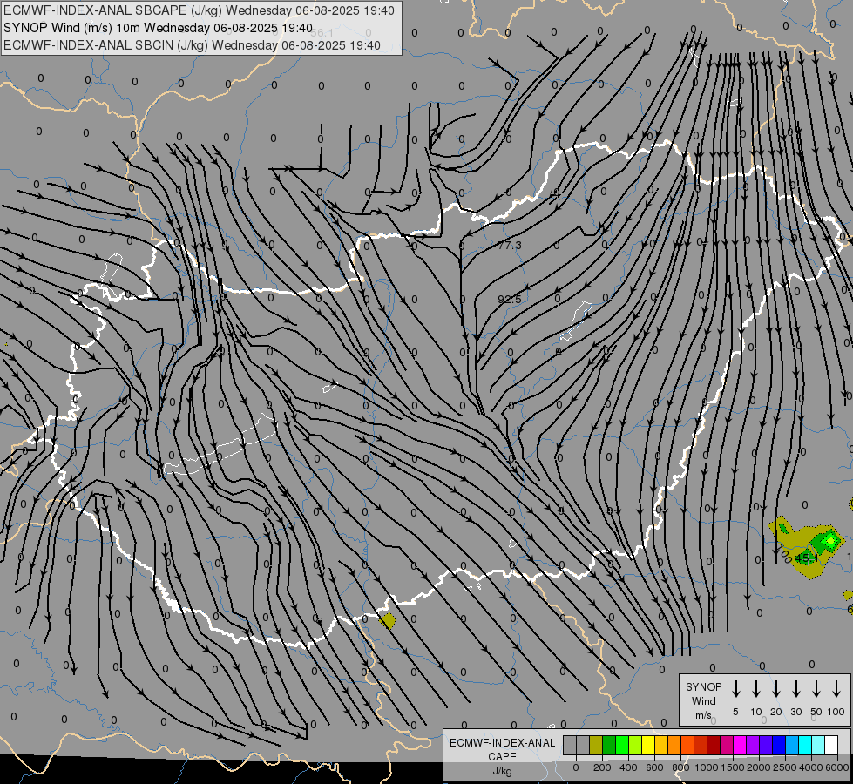Select the deep blue CAPE legend swatch

tap(779, 745)
